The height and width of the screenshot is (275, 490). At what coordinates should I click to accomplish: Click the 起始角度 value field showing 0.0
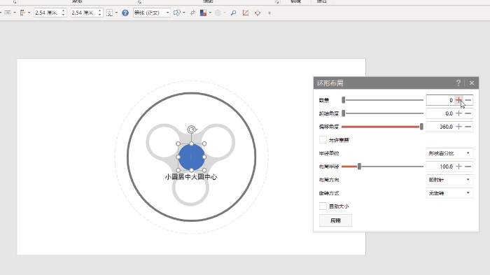(x=440, y=113)
